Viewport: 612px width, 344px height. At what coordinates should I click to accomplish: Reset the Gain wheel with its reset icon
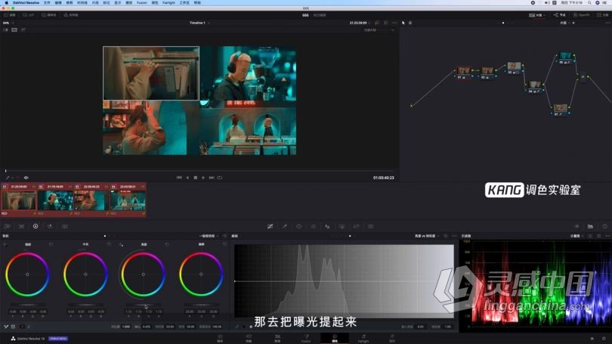click(167, 244)
